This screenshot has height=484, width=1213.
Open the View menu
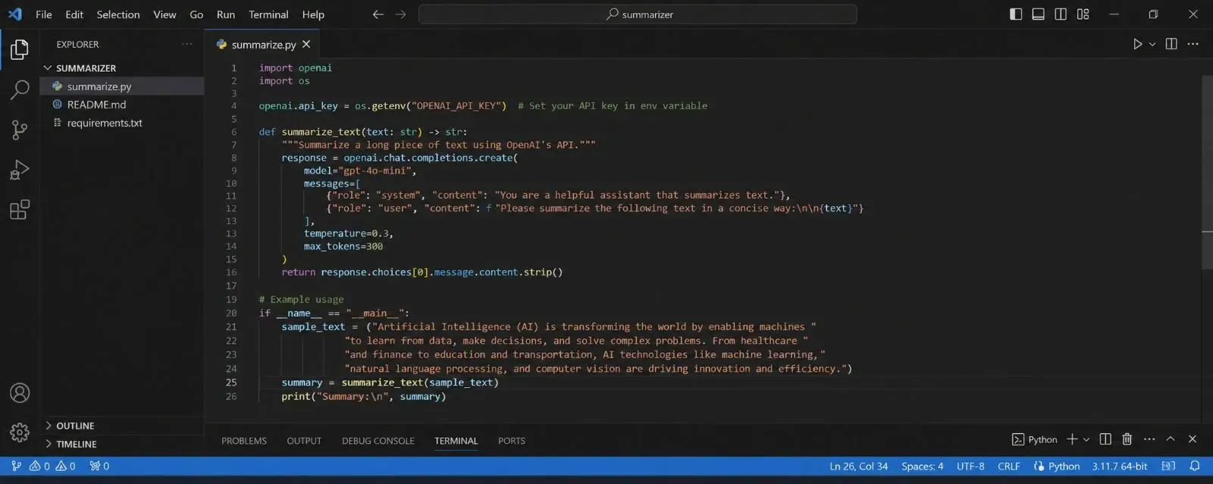(165, 14)
